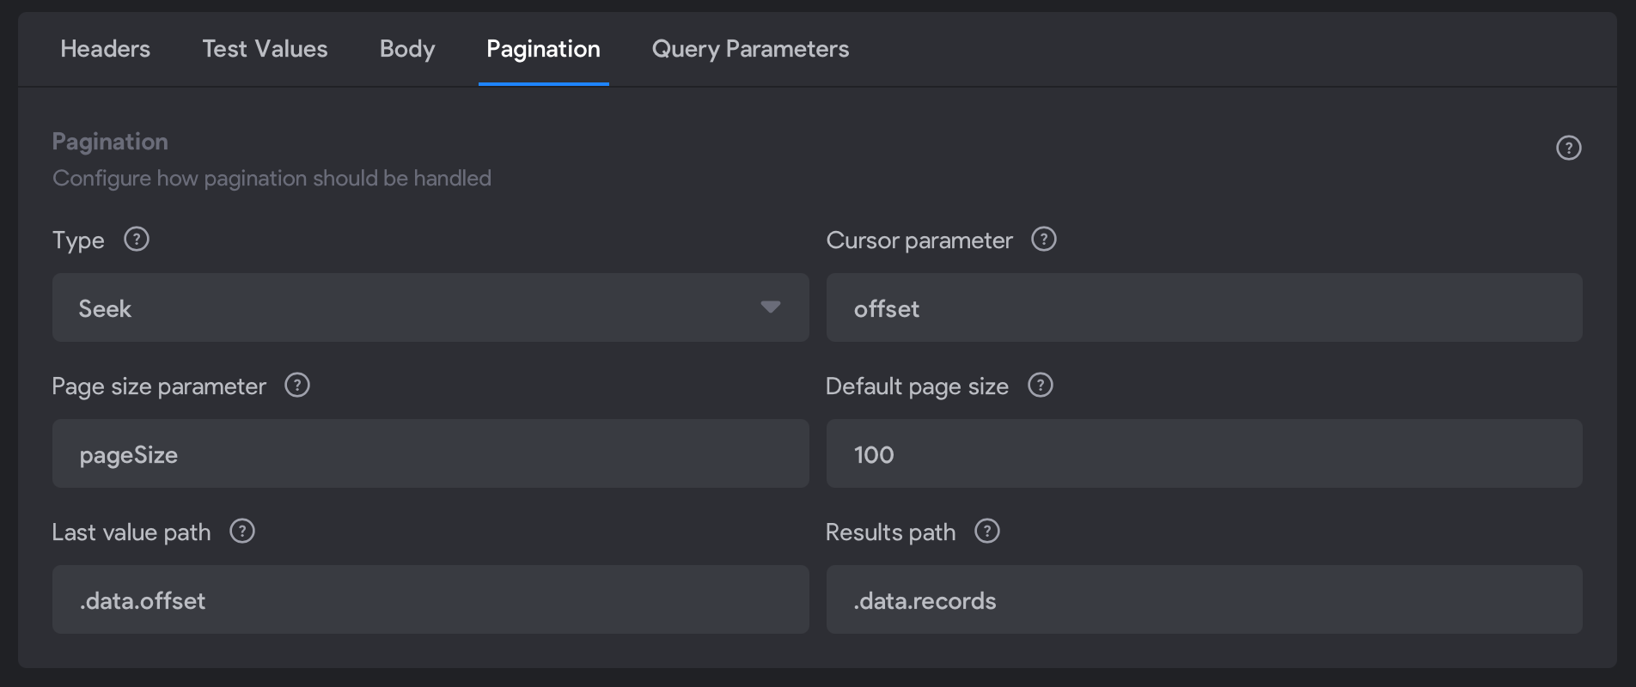Click the Results path input field
This screenshot has width=1636, height=687.
[1204, 599]
